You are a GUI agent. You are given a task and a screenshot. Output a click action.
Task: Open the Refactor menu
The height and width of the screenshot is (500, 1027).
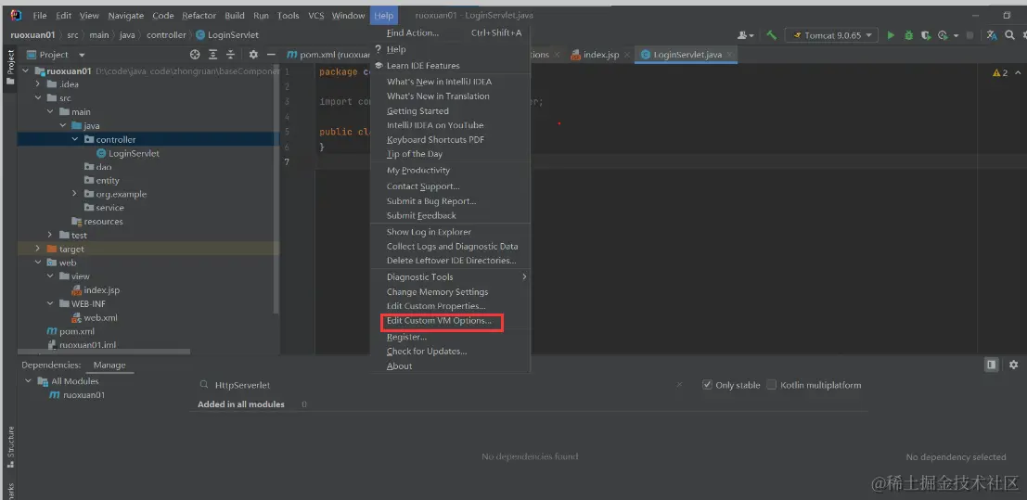(x=199, y=15)
